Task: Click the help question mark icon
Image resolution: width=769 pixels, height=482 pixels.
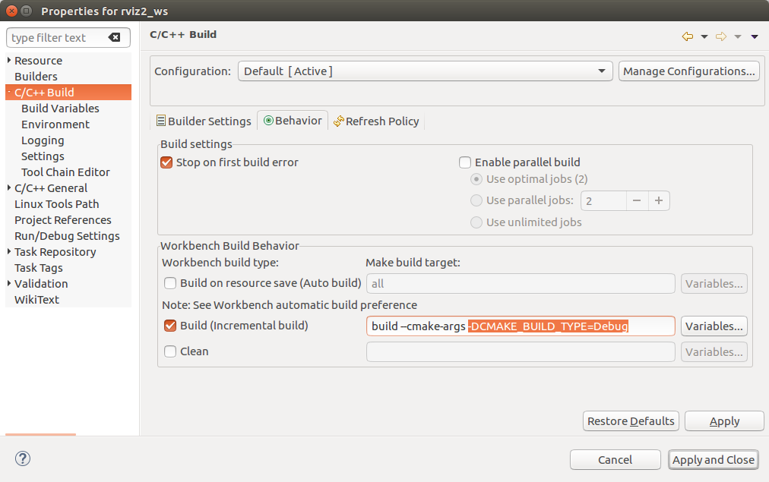Action: click(23, 458)
